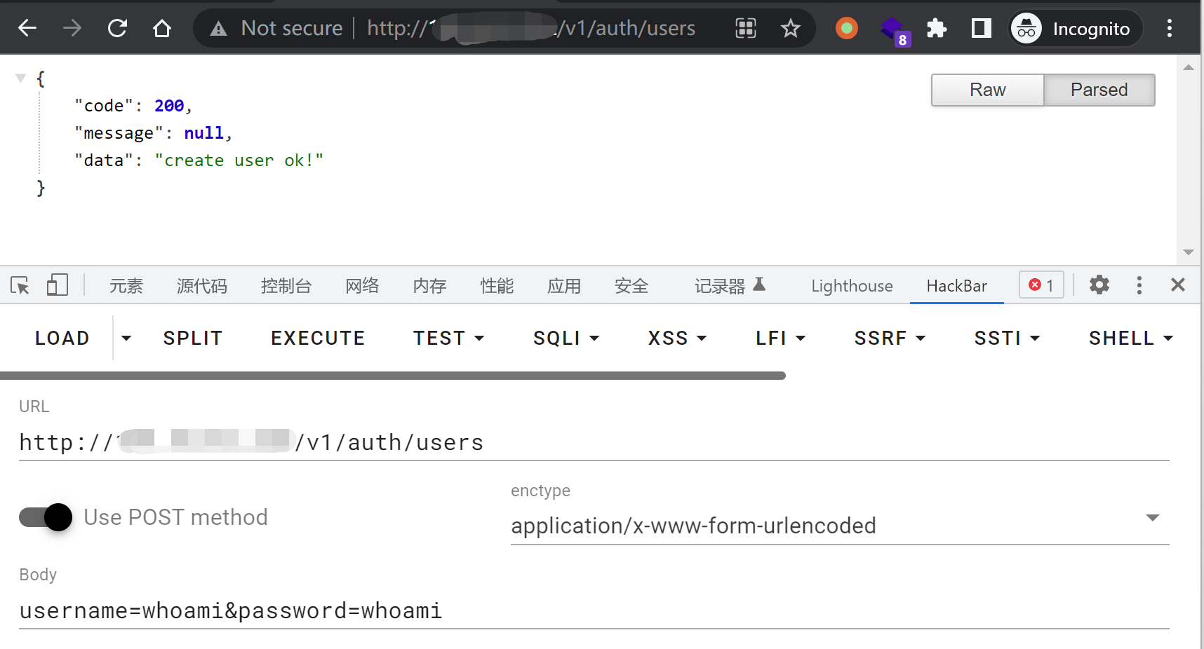1204x649 pixels.
Task: Click the home page icon
Action: click(x=162, y=28)
